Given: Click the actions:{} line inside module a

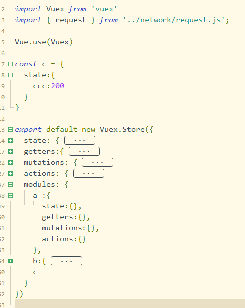Looking at the screenshot, I should click(64, 239).
